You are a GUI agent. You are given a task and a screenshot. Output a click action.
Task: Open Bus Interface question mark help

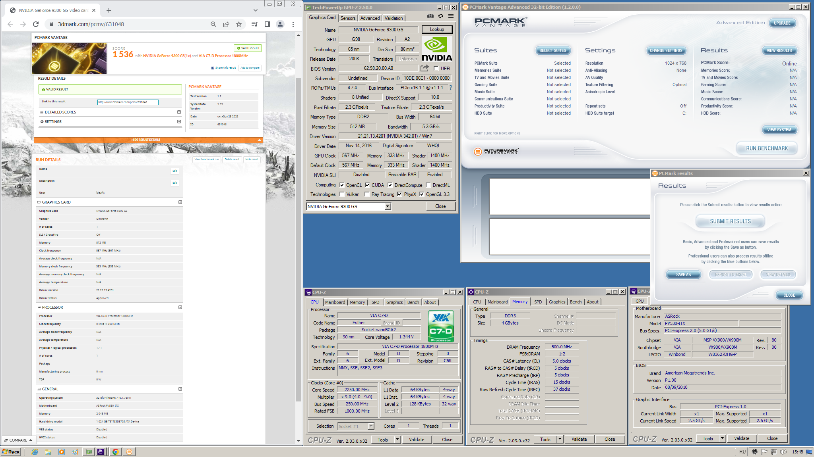pos(450,88)
